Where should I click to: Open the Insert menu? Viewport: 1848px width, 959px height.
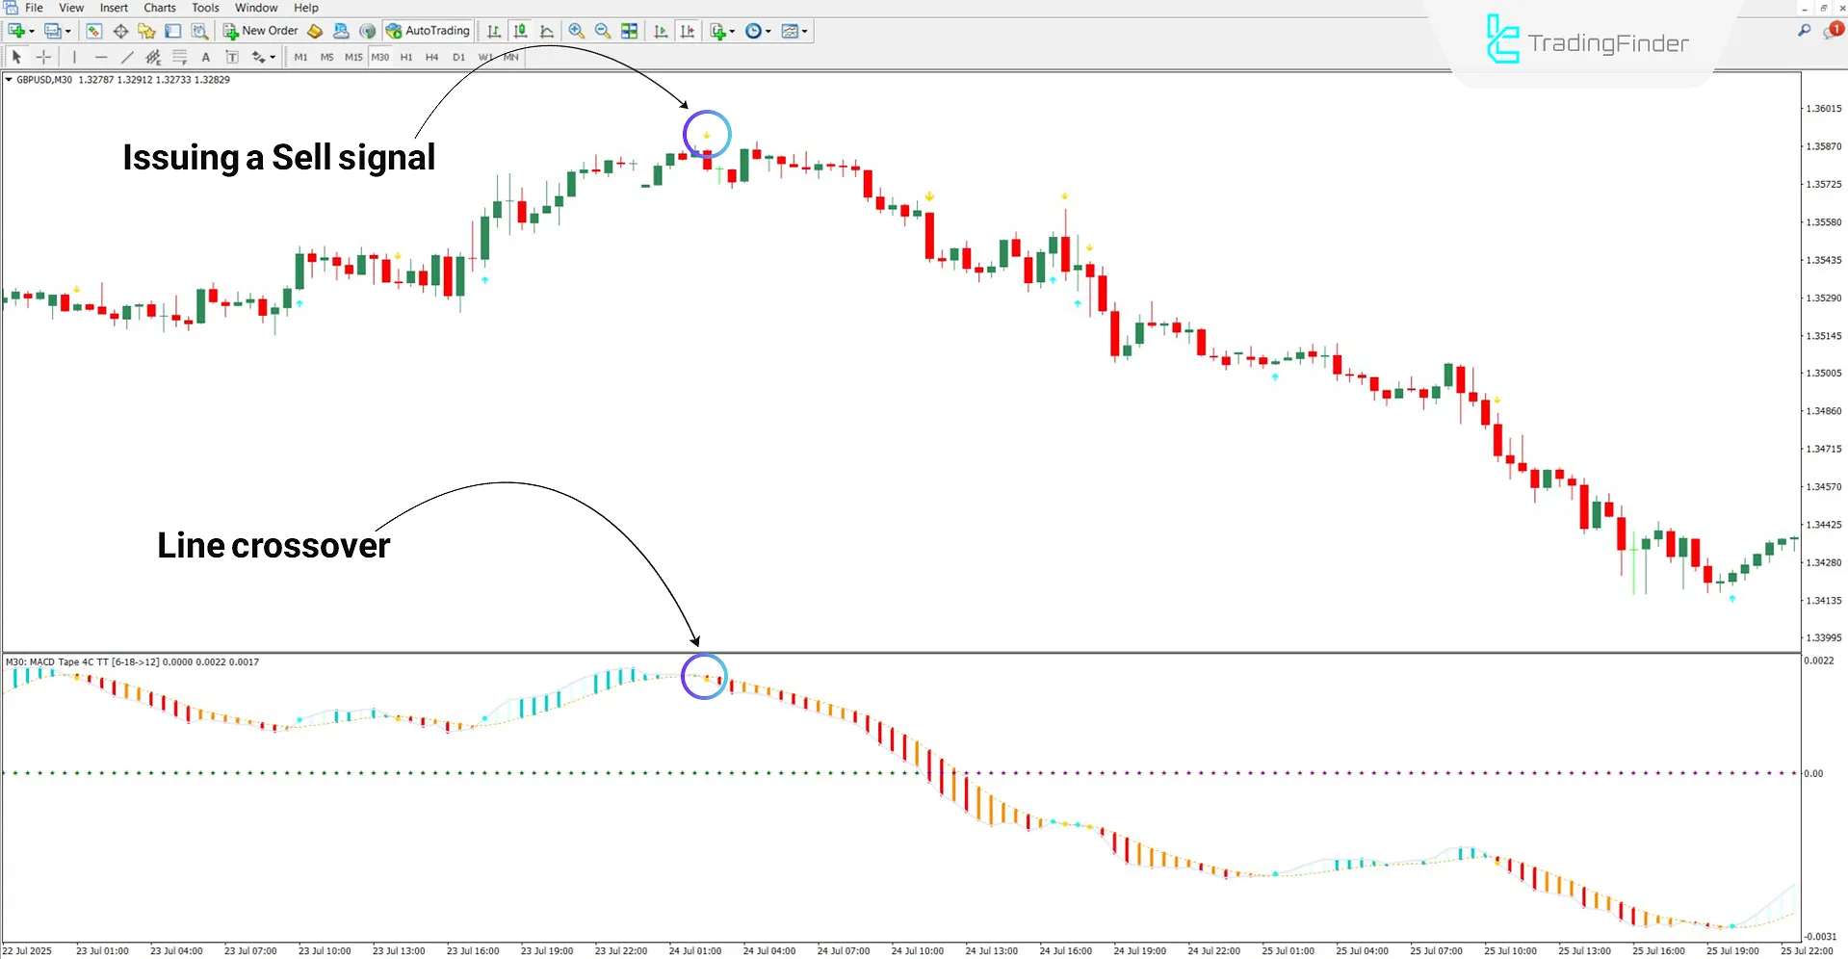(x=114, y=8)
